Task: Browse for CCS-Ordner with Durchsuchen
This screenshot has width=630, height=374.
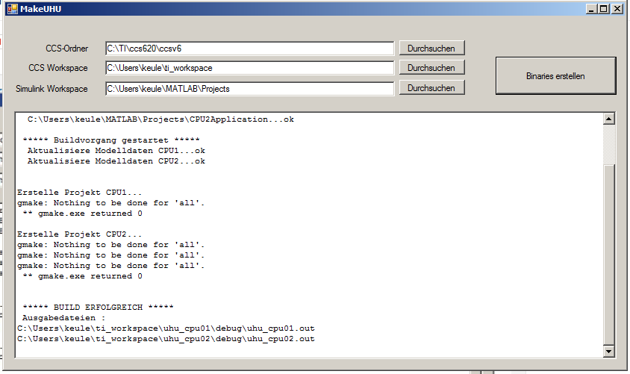Action: pos(432,48)
